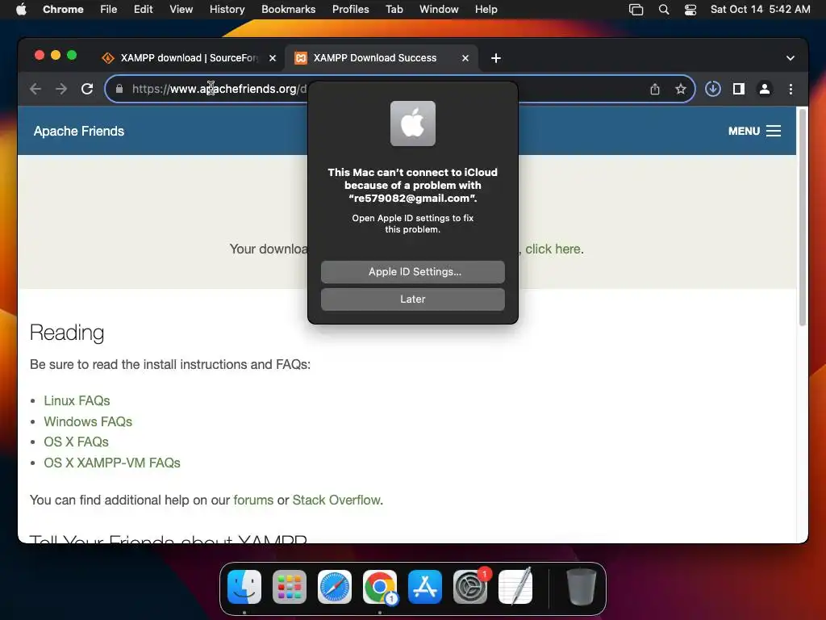
Task: Toggle the Chrome side panel
Action: tap(739, 89)
